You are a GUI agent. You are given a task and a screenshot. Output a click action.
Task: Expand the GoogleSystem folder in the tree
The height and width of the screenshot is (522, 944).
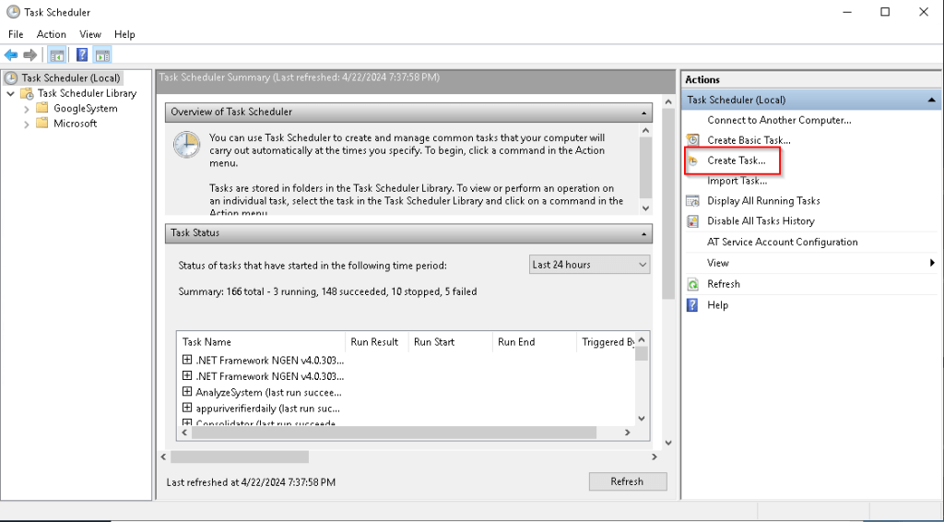point(27,109)
